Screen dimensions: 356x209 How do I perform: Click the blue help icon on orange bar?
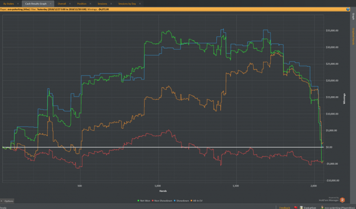(348, 9)
